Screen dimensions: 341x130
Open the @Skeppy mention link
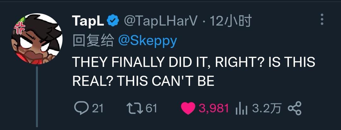[x=147, y=42]
